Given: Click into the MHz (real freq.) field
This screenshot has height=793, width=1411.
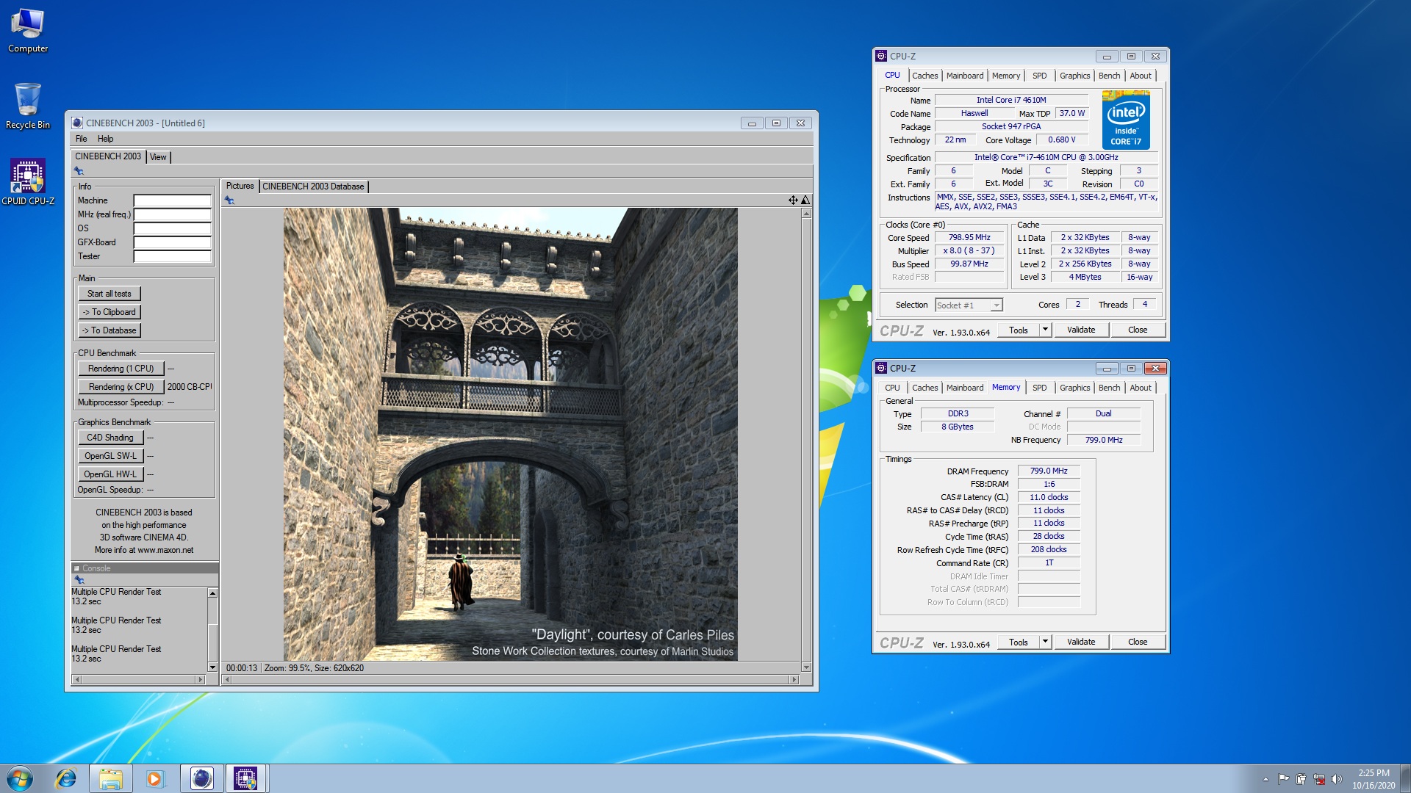Looking at the screenshot, I should [172, 214].
